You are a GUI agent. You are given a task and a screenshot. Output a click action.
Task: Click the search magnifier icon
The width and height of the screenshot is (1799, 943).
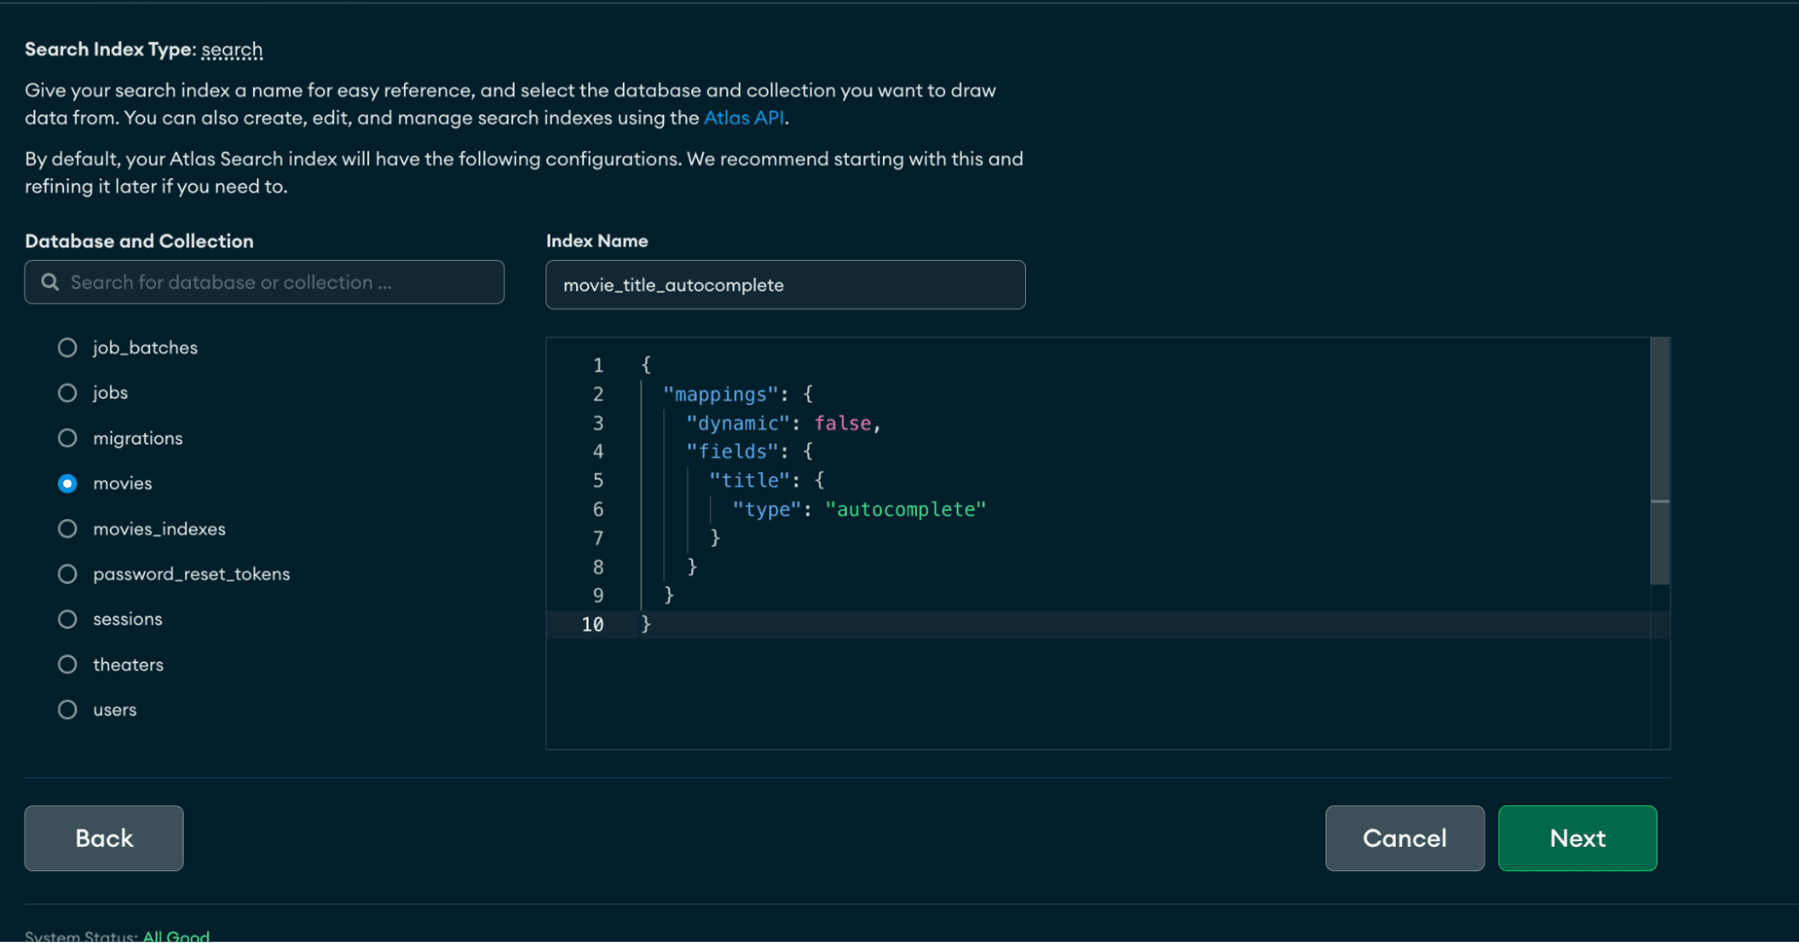[x=50, y=283]
